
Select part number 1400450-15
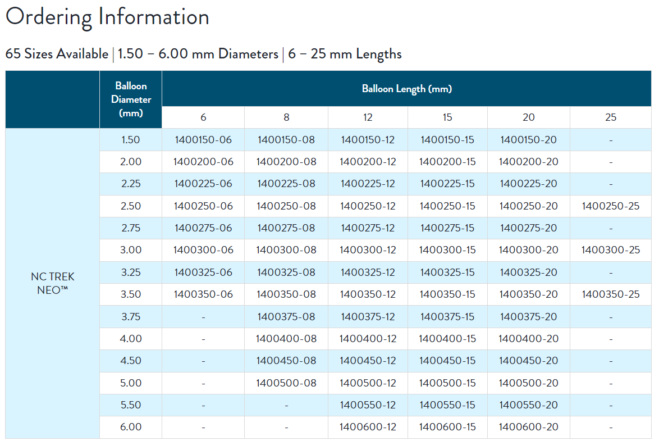447,361
